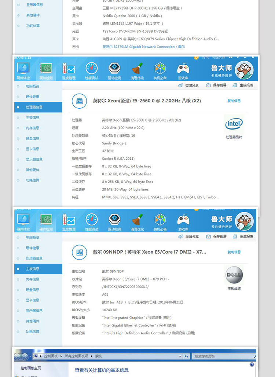Screen dimensions: 275x377
Task: Click the 'Intel Gigabit Ethernet Controller' 板载设备 row
Action: coord(139,325)
